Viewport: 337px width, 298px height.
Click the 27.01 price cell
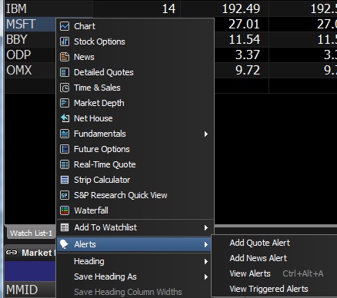pyautogui.click(x=242, y=25)
